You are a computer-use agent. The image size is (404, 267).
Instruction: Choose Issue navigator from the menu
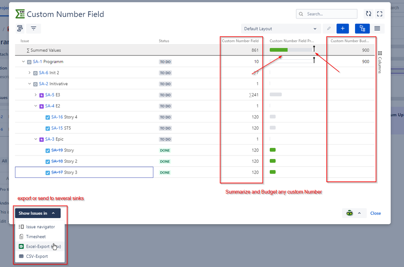pyautogui.click(x=40, y=227)
